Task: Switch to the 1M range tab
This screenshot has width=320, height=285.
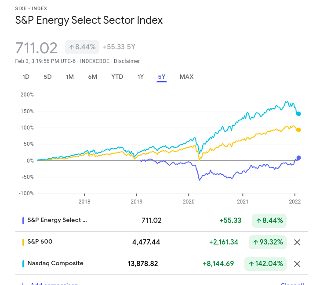Action: point(70,77)
